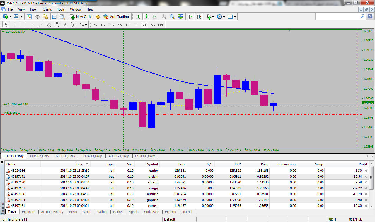
Task: Switch timeframe to H1
Action: 128,25
